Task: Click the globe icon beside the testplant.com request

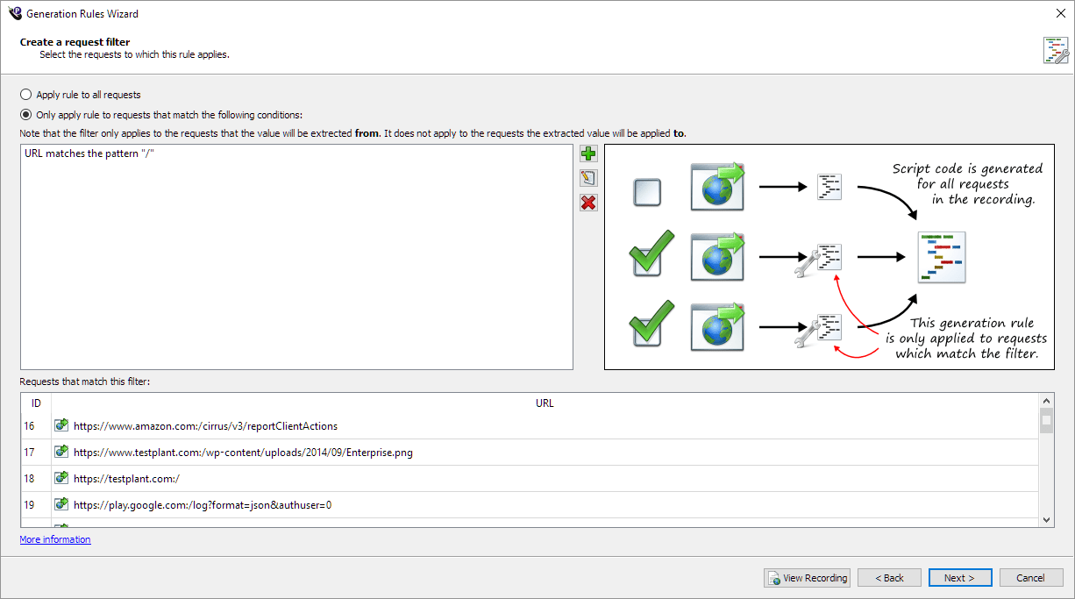Action: [x=61, y=477]
